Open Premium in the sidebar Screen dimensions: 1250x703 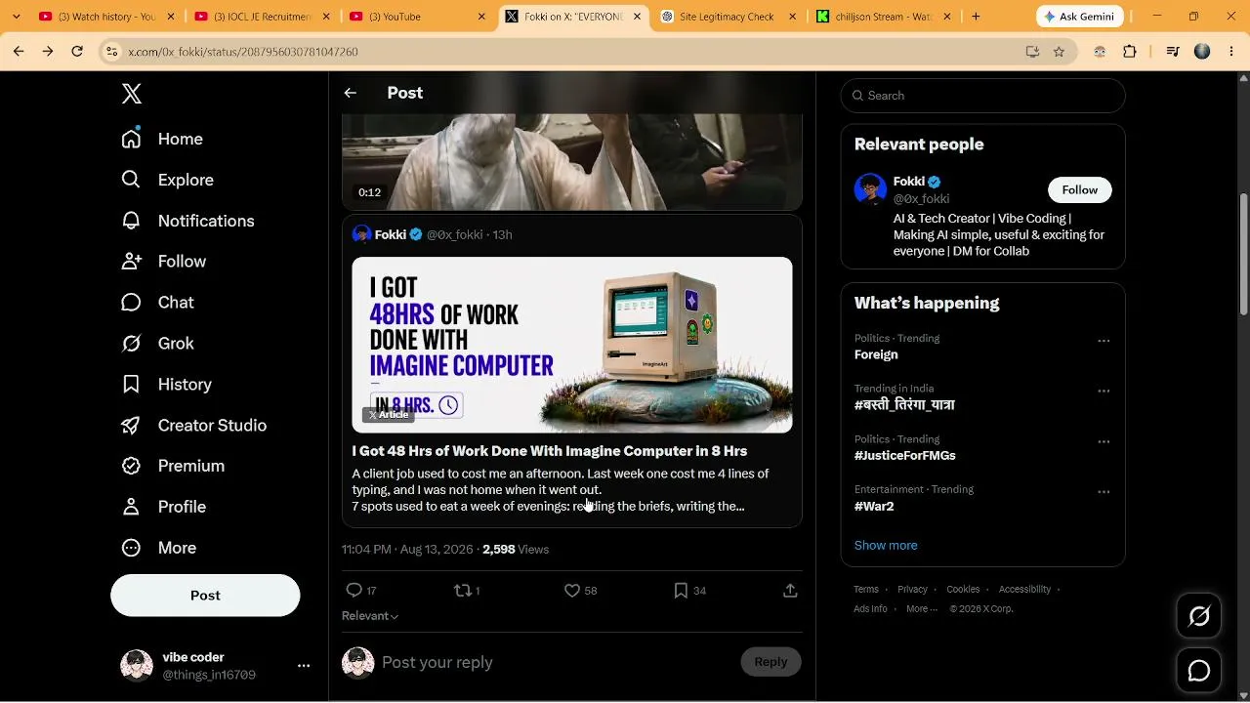[x=172, y=466]
